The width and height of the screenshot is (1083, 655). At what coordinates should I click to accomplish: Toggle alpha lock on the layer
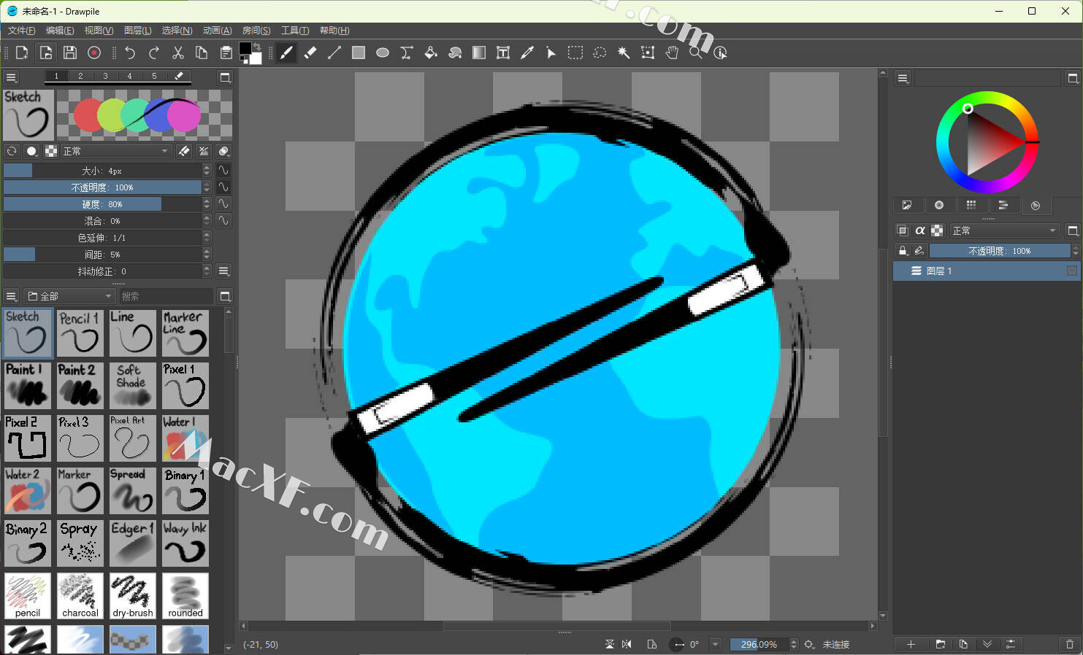pos(920,230)
